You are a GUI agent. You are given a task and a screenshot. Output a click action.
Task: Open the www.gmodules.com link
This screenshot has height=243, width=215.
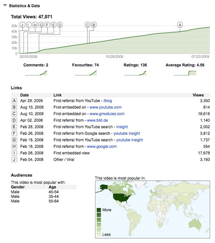click(107, 114)
